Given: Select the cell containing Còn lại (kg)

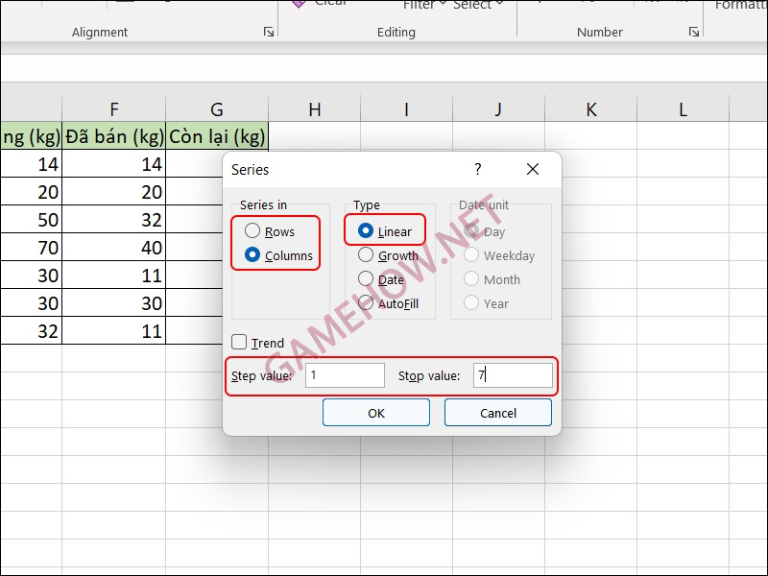Looking at the screenshot, I should coord(217,135).
